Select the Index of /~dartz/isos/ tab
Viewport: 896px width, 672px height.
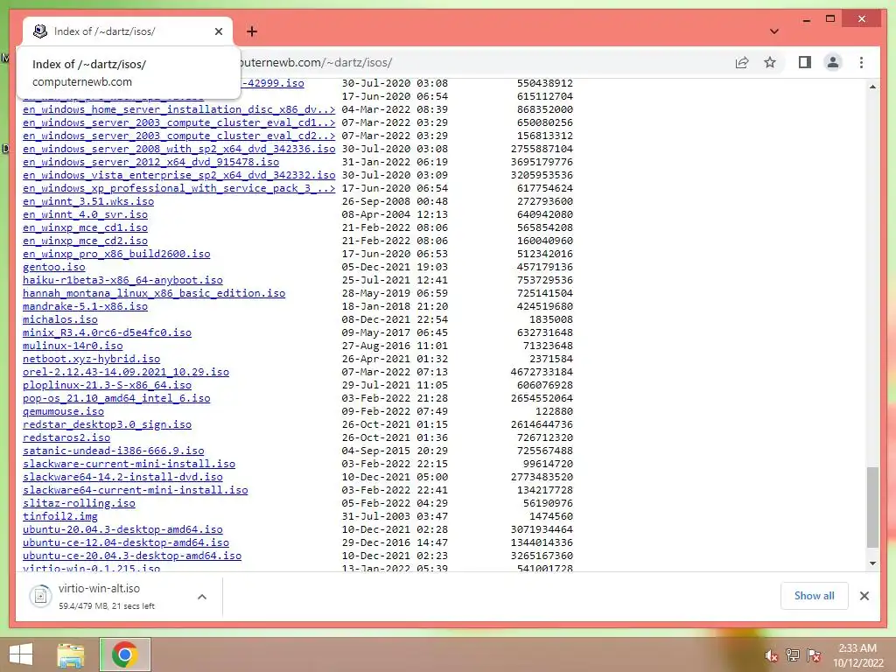(128, 31)
